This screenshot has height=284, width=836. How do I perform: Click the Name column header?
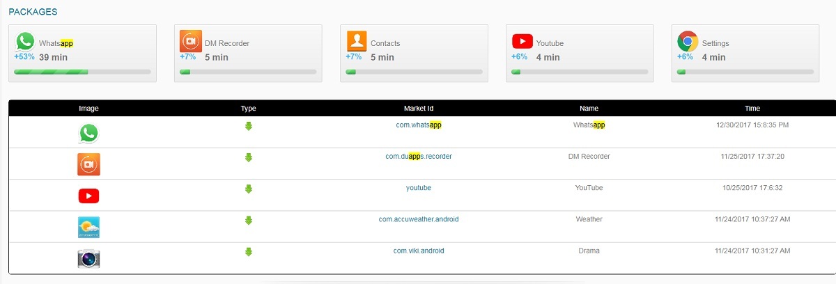589,109
